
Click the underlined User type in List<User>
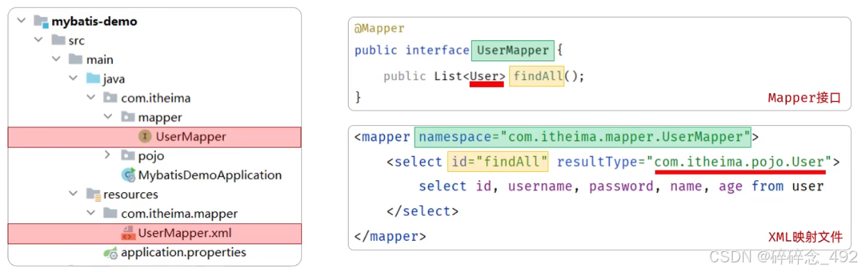point(486,77)
